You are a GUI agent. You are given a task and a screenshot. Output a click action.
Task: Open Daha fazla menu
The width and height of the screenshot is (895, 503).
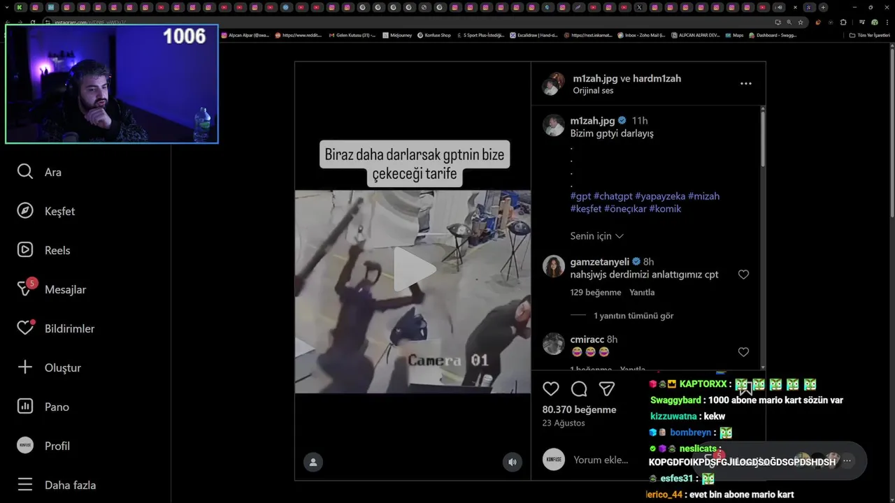pyautogui.click(x=57, y=485)
